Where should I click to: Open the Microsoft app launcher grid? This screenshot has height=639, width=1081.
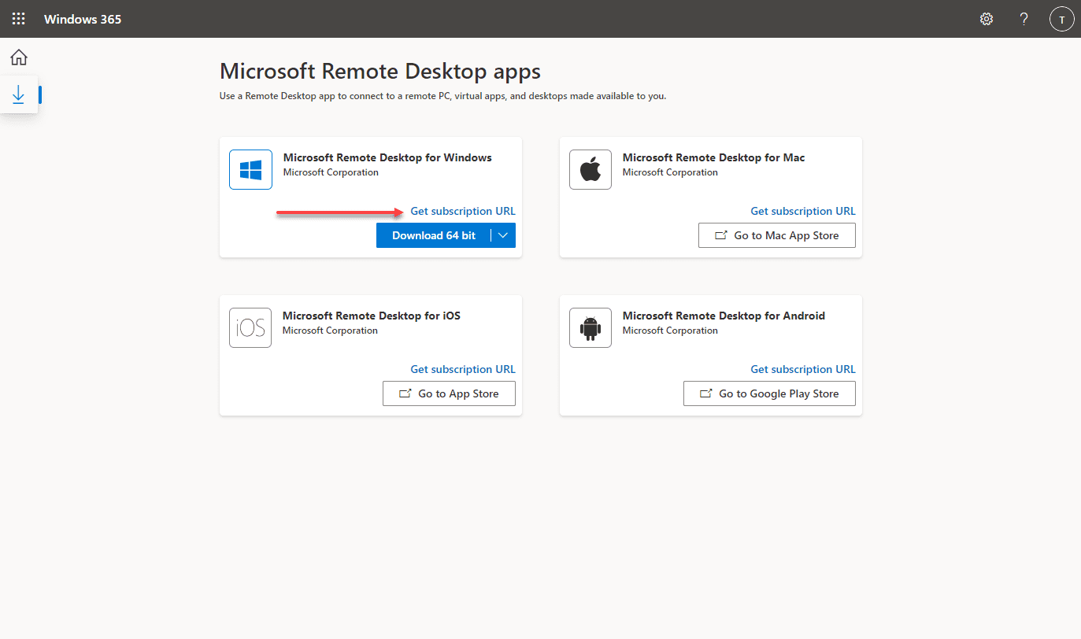[x=18, y=18]
